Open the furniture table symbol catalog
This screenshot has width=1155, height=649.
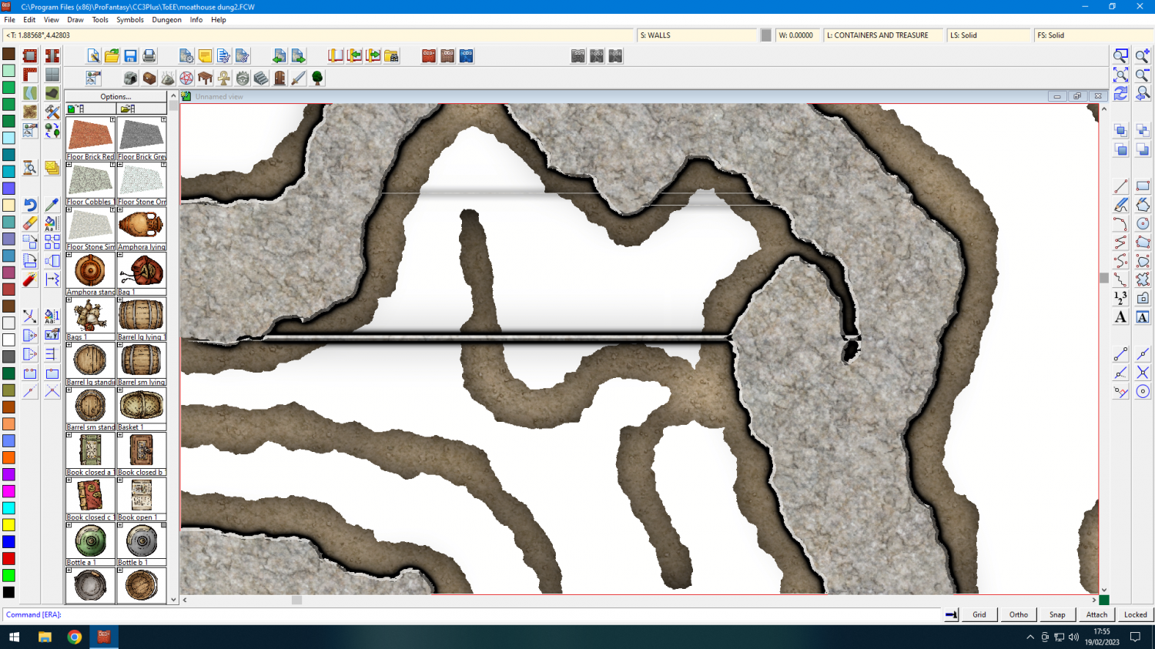pos(205,78)
